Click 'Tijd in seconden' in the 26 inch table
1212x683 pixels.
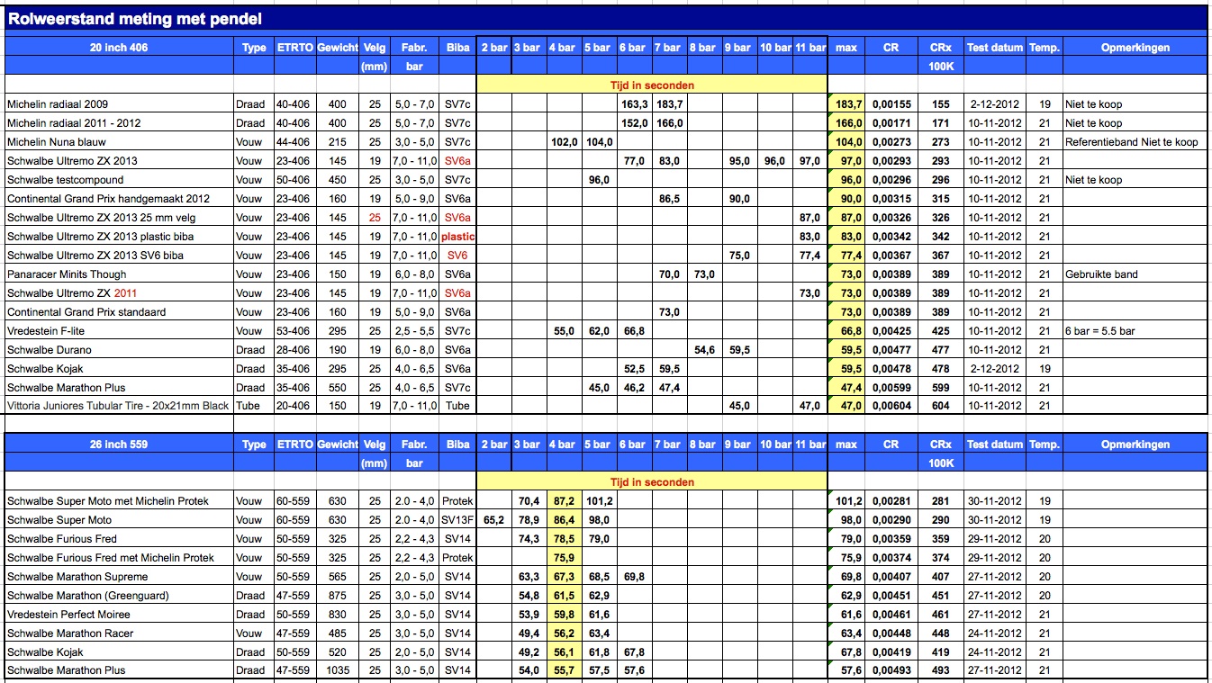pyautogui.click(x=652, y=481)
